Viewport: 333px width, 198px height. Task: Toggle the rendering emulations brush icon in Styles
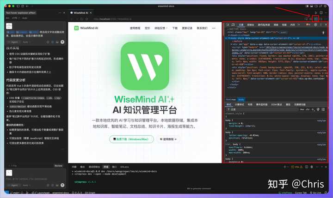[318, 109]
